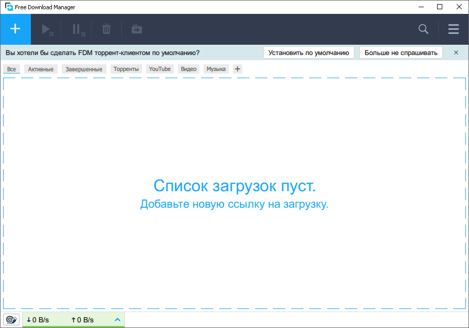Switch to the Завершенные tab

(84, 69)
